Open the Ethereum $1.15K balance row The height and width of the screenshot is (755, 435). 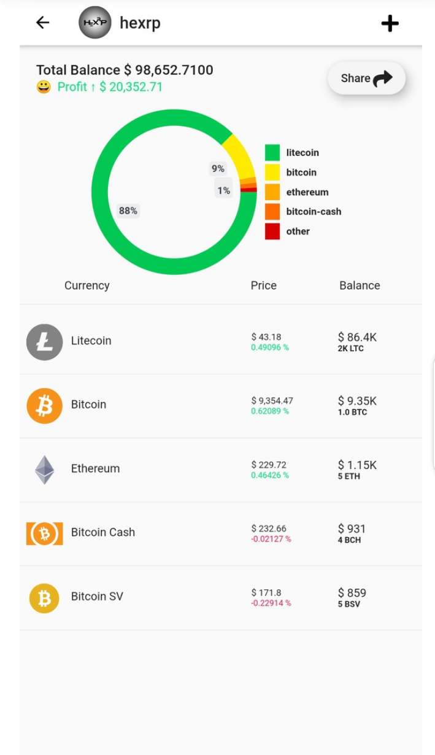pos(221,470)
